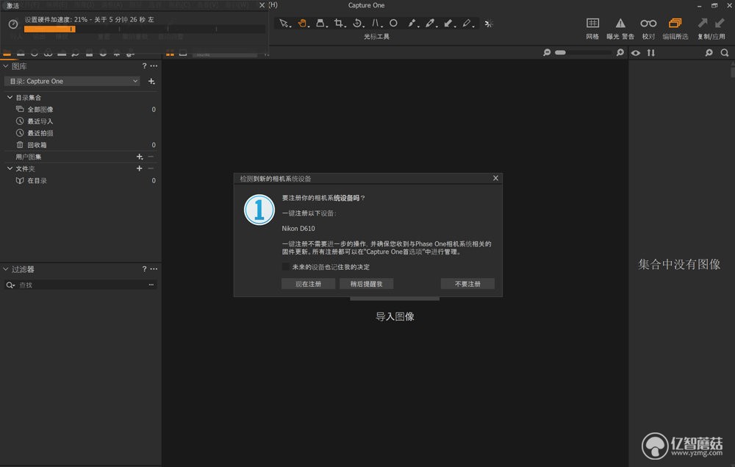Open the filter search magnifier dropdown
Viewport: 735px width, 467px height.
coord(10,285)
